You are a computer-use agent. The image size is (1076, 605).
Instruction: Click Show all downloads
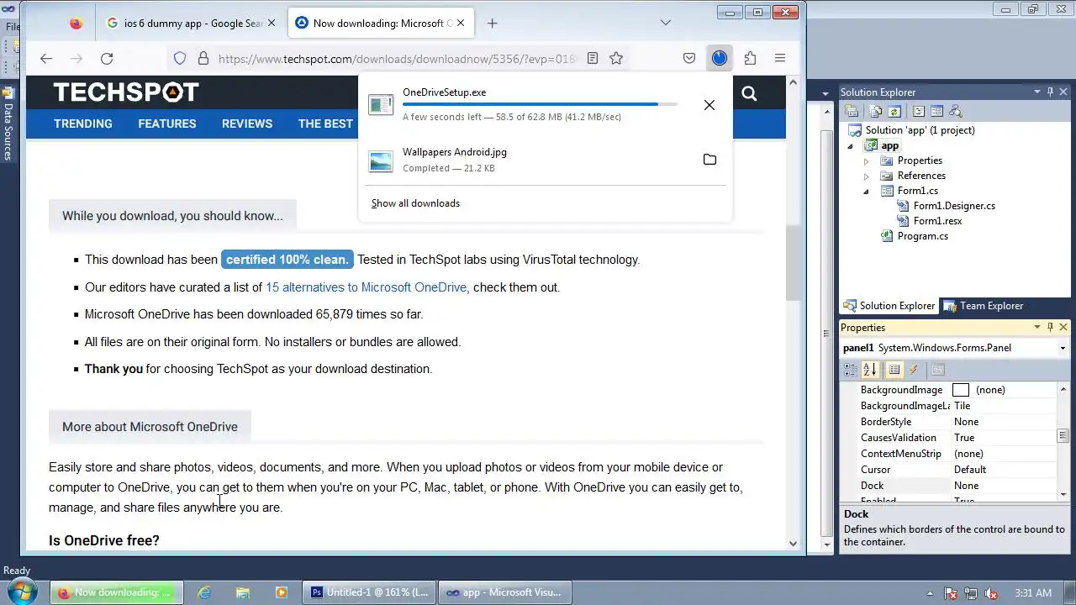415,203
